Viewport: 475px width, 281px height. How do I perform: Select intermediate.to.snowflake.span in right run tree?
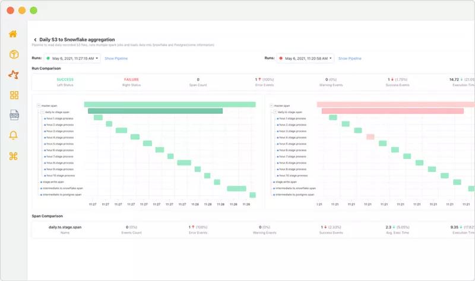click(x=294, y=188)
